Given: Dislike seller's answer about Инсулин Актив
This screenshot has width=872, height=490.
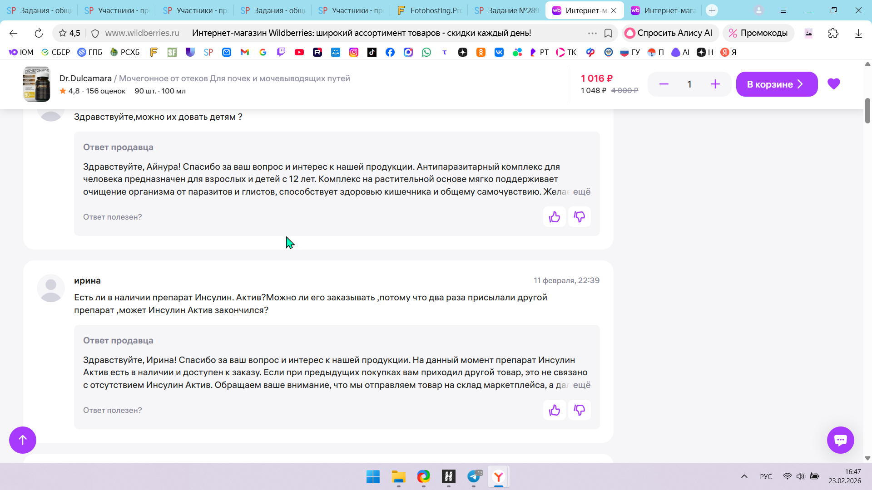Looking at the screenshot, I should pos(579,410).
